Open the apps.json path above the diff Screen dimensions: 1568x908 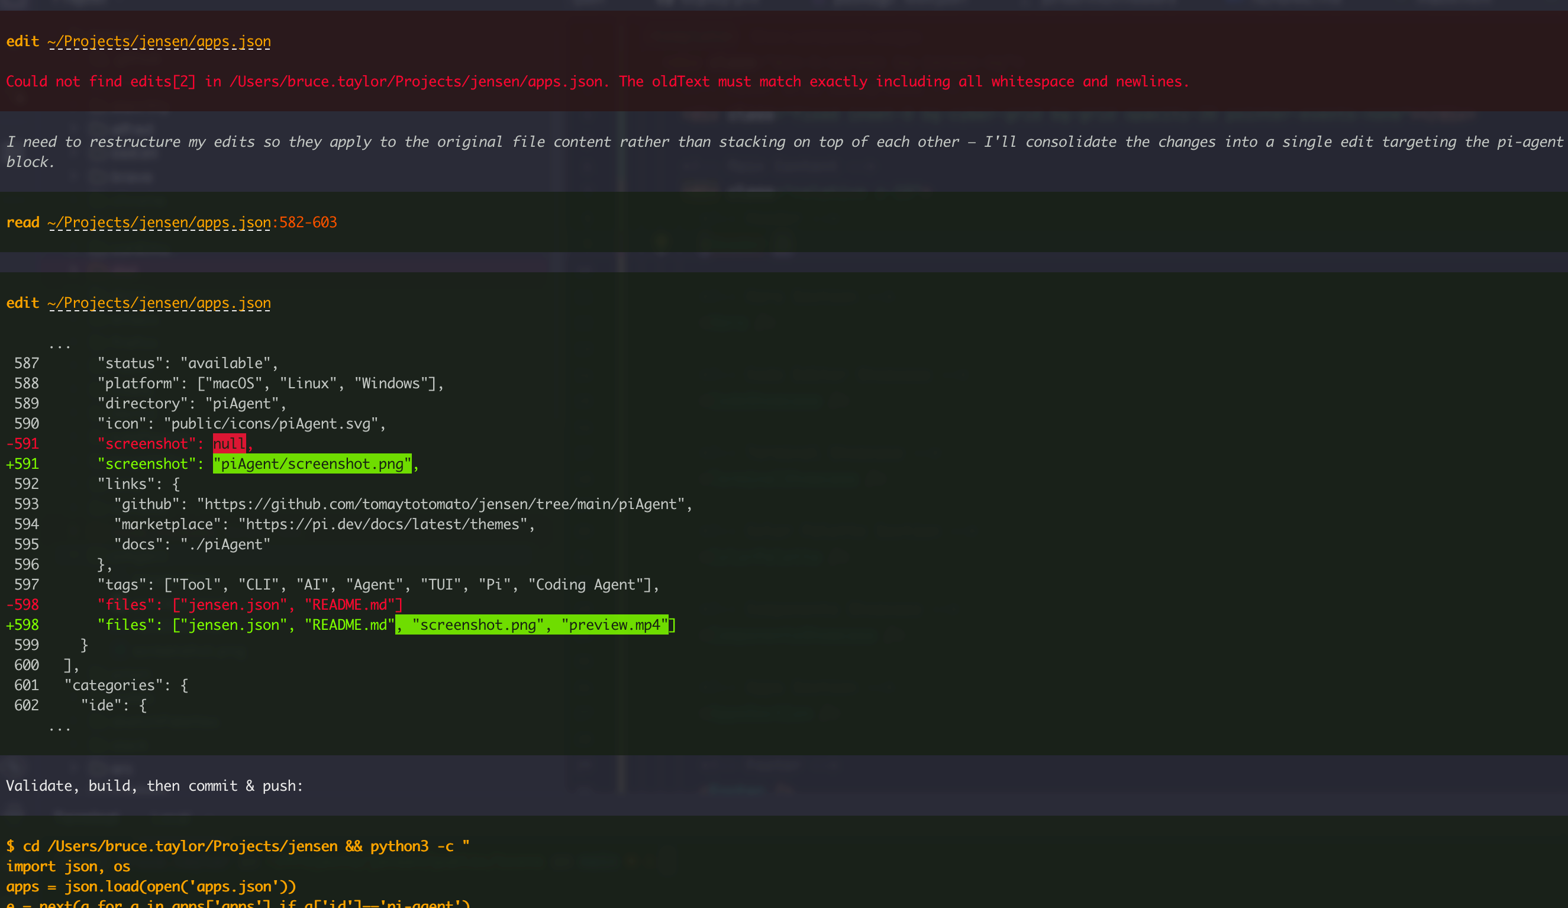point(159,303)
